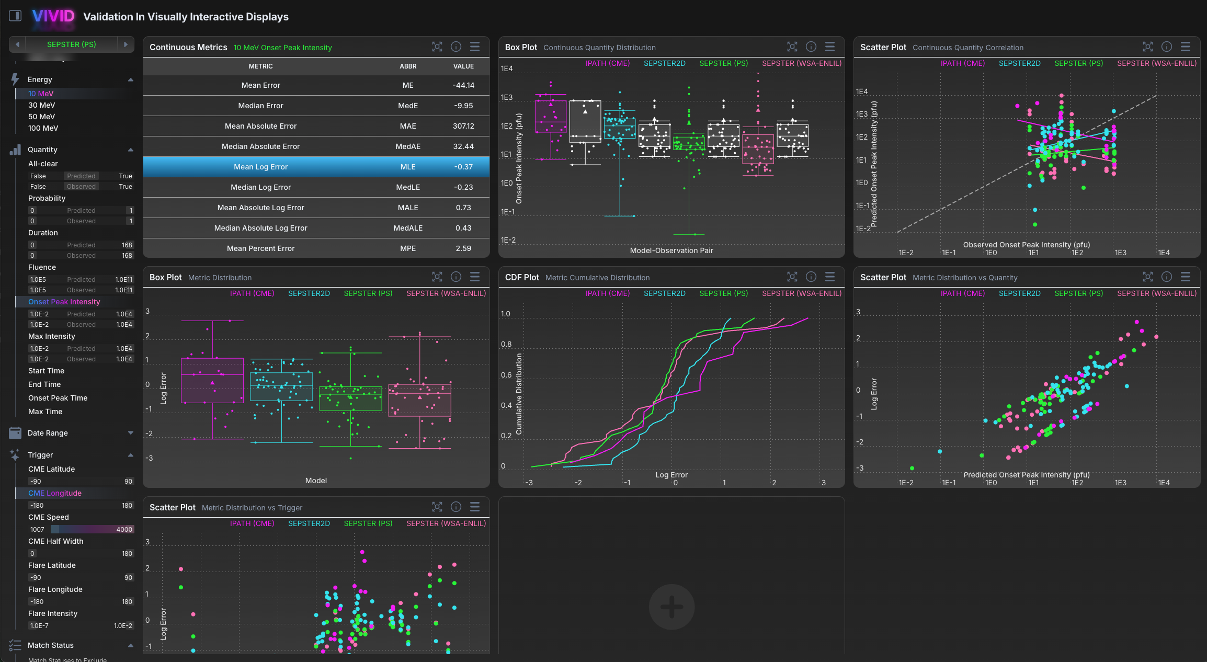Click the VIVID logo
1207x662 pixels.
(53, 16)
